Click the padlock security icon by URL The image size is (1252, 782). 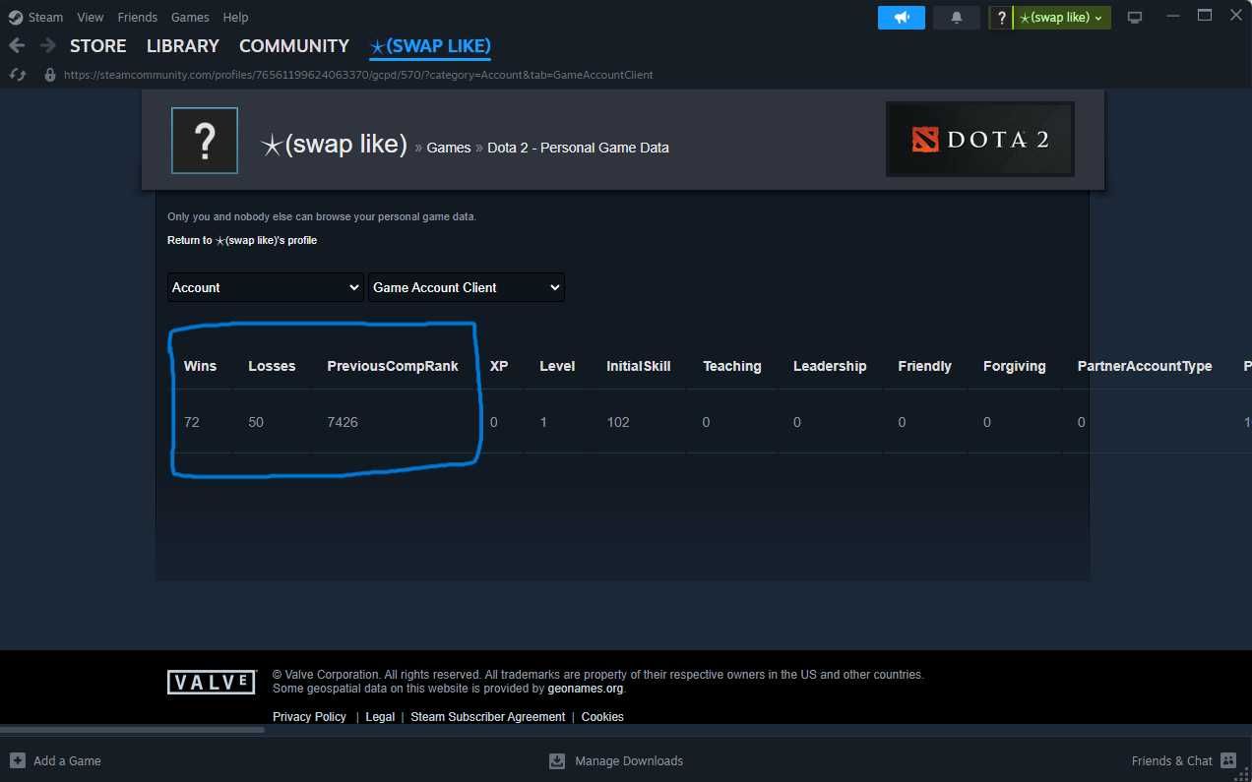(50, 75)
